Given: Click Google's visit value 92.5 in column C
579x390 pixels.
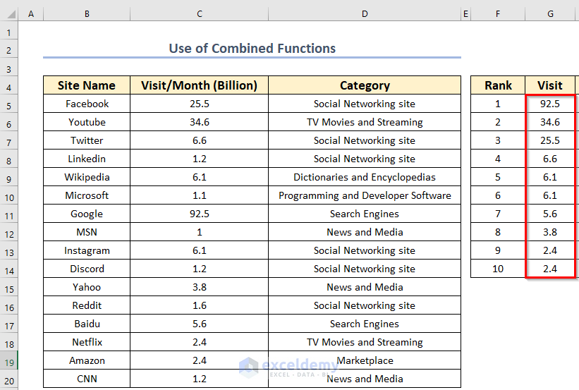Looking at the screenshot, I should tap(200, 214).
